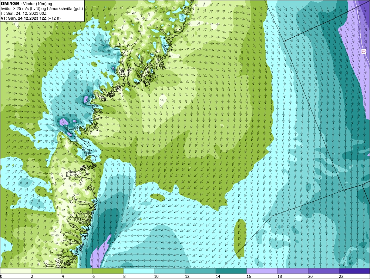Click the 18-20 m/s purple legend swatch
370x279 pixels.
[293, 271]
